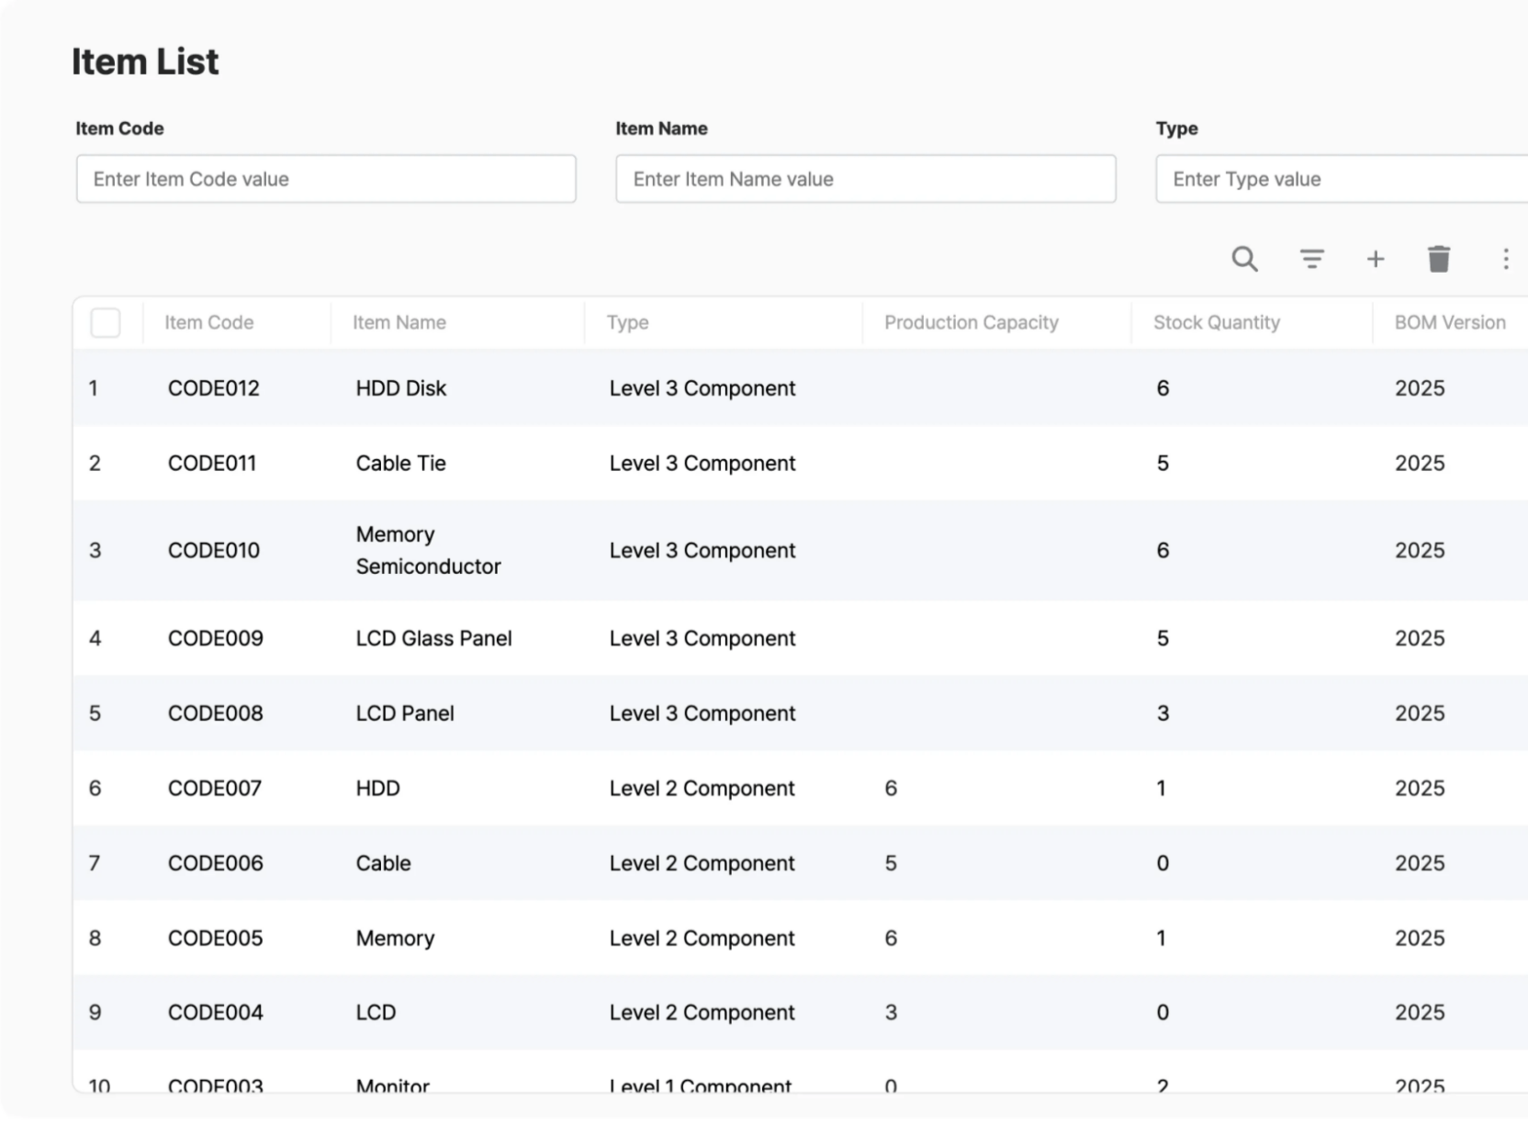This screenshot has width=1528, height=1122.
Task: Sort by Item Name column header
Action: point(399,322)
